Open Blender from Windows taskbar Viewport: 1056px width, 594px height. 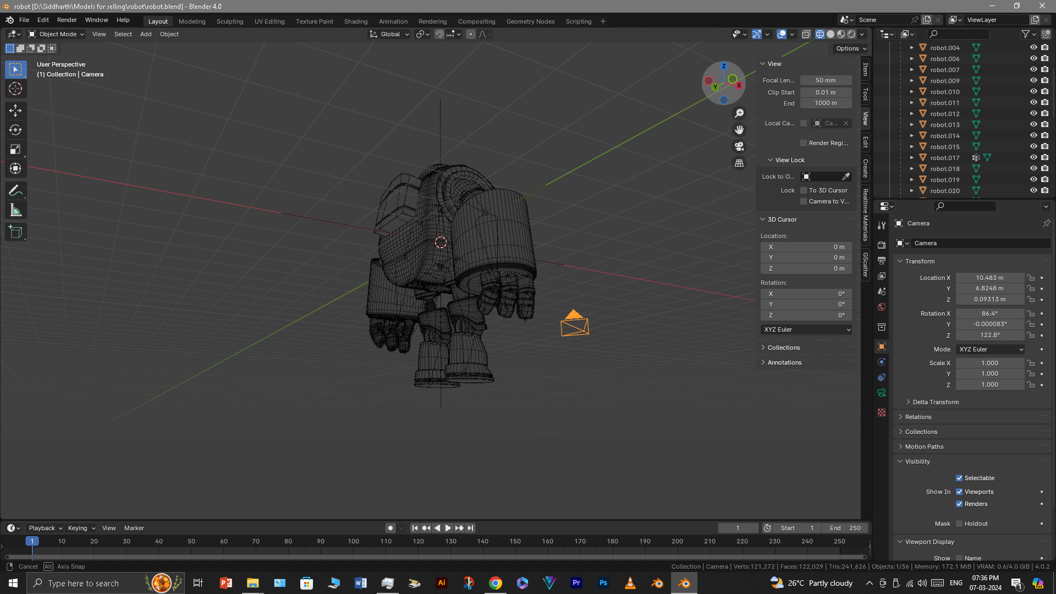[x=684, y=583]
